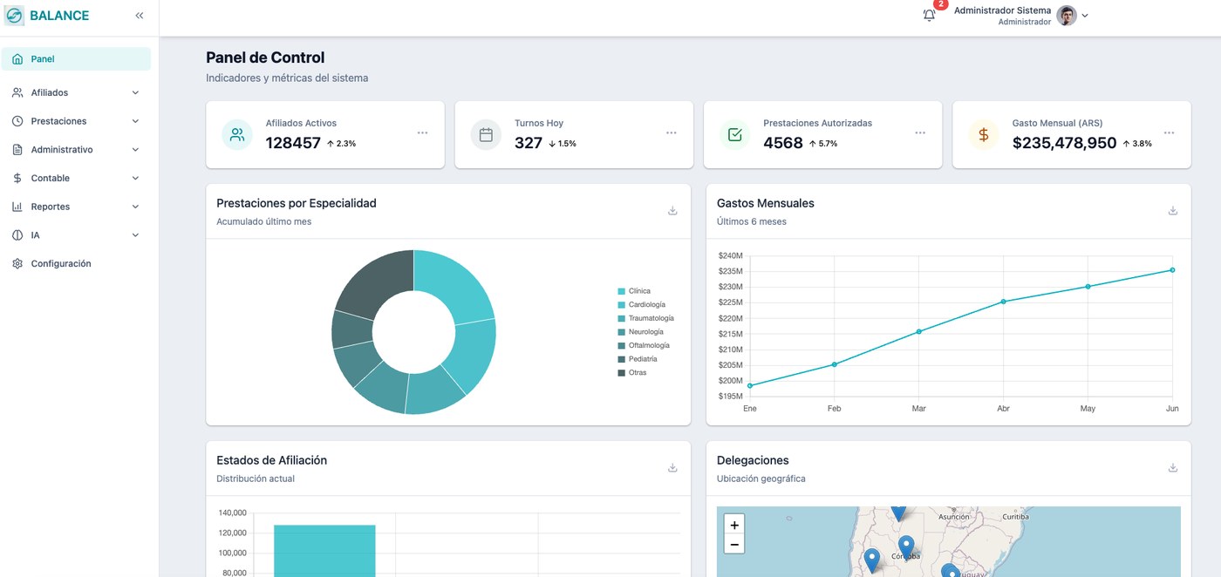
Task: Click the tall bar in Estados de Afiliación
Action: click(324, 551)
